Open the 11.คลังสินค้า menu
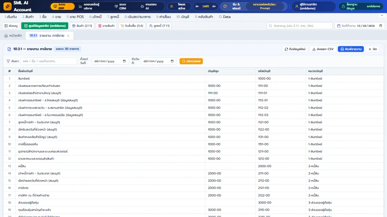The image size is (387, 217). pyautogui.click(x=204, y=17)
